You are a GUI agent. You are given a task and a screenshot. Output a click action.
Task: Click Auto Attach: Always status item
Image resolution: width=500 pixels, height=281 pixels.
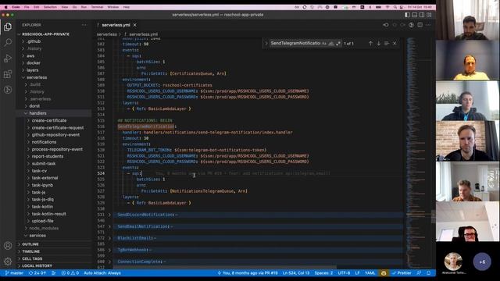point(102,273)
